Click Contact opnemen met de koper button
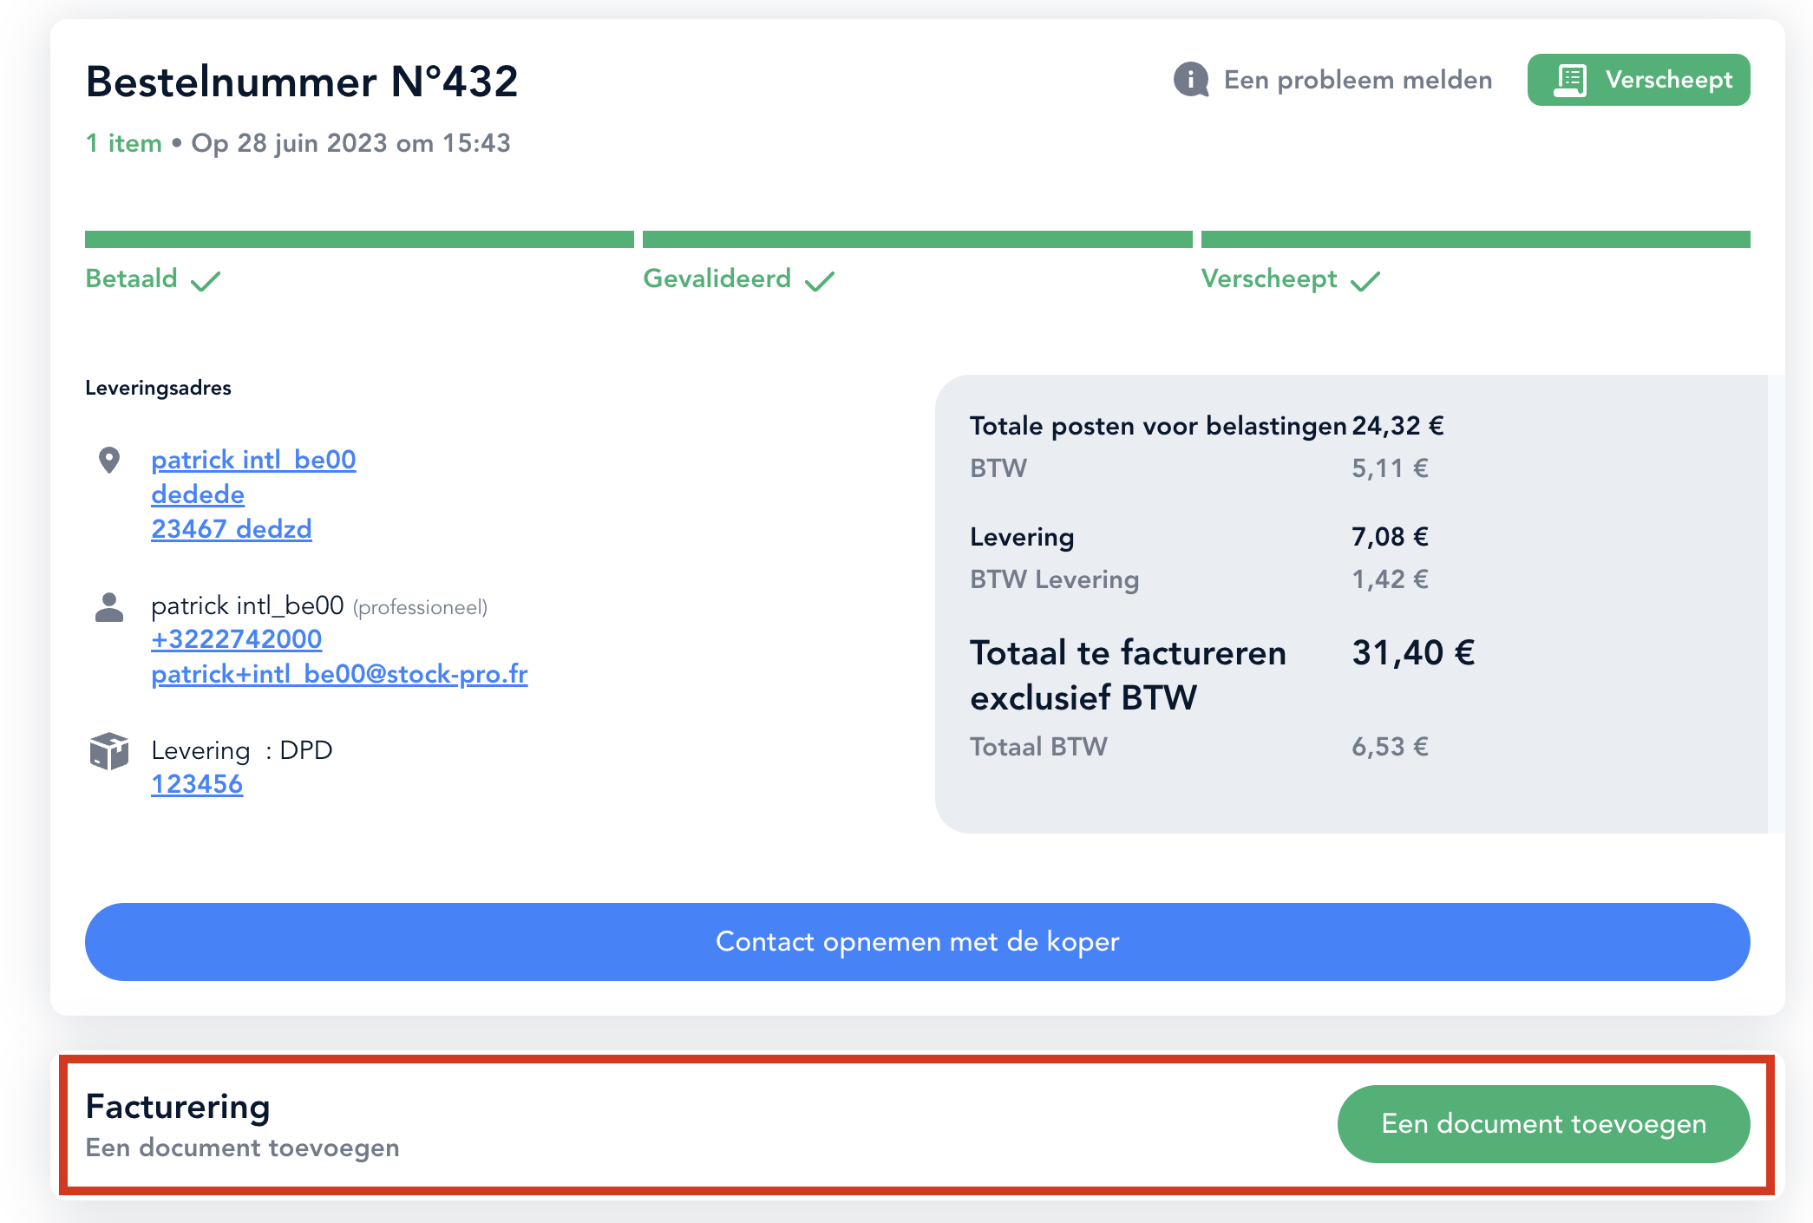 click(x=918, y=942)
